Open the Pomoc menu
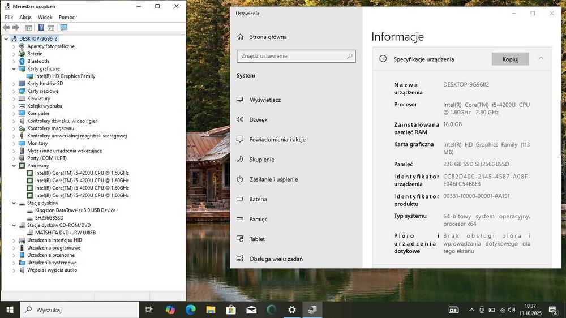This screenshot has height=318, width=566. tap(66, 18)
